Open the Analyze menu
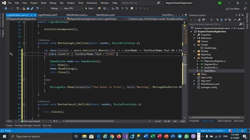 pyautogui.click(x=71, y=3)
